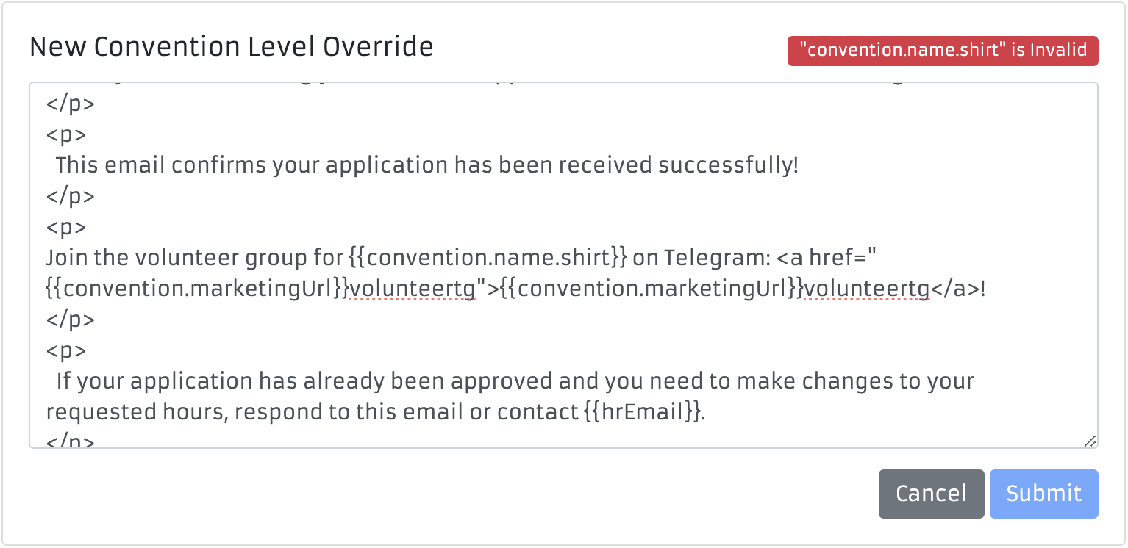Grab the textarea resize handle
Viewport: 1128px width, 548px height.
[x=1090, y=440]
